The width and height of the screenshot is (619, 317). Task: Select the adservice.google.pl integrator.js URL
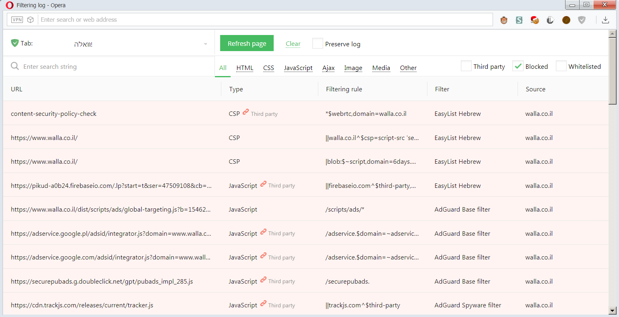pos(111,233)
